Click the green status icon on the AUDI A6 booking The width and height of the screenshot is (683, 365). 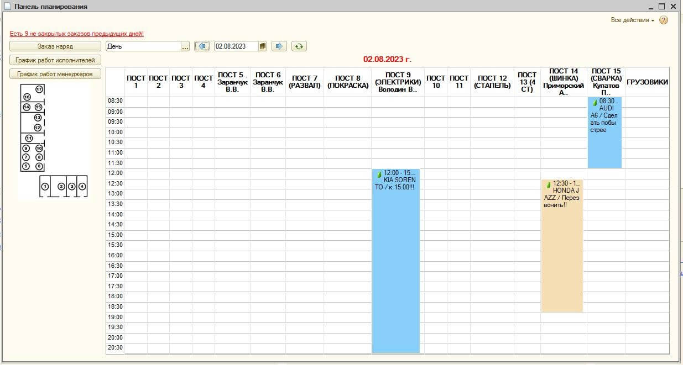coord(595,102)
